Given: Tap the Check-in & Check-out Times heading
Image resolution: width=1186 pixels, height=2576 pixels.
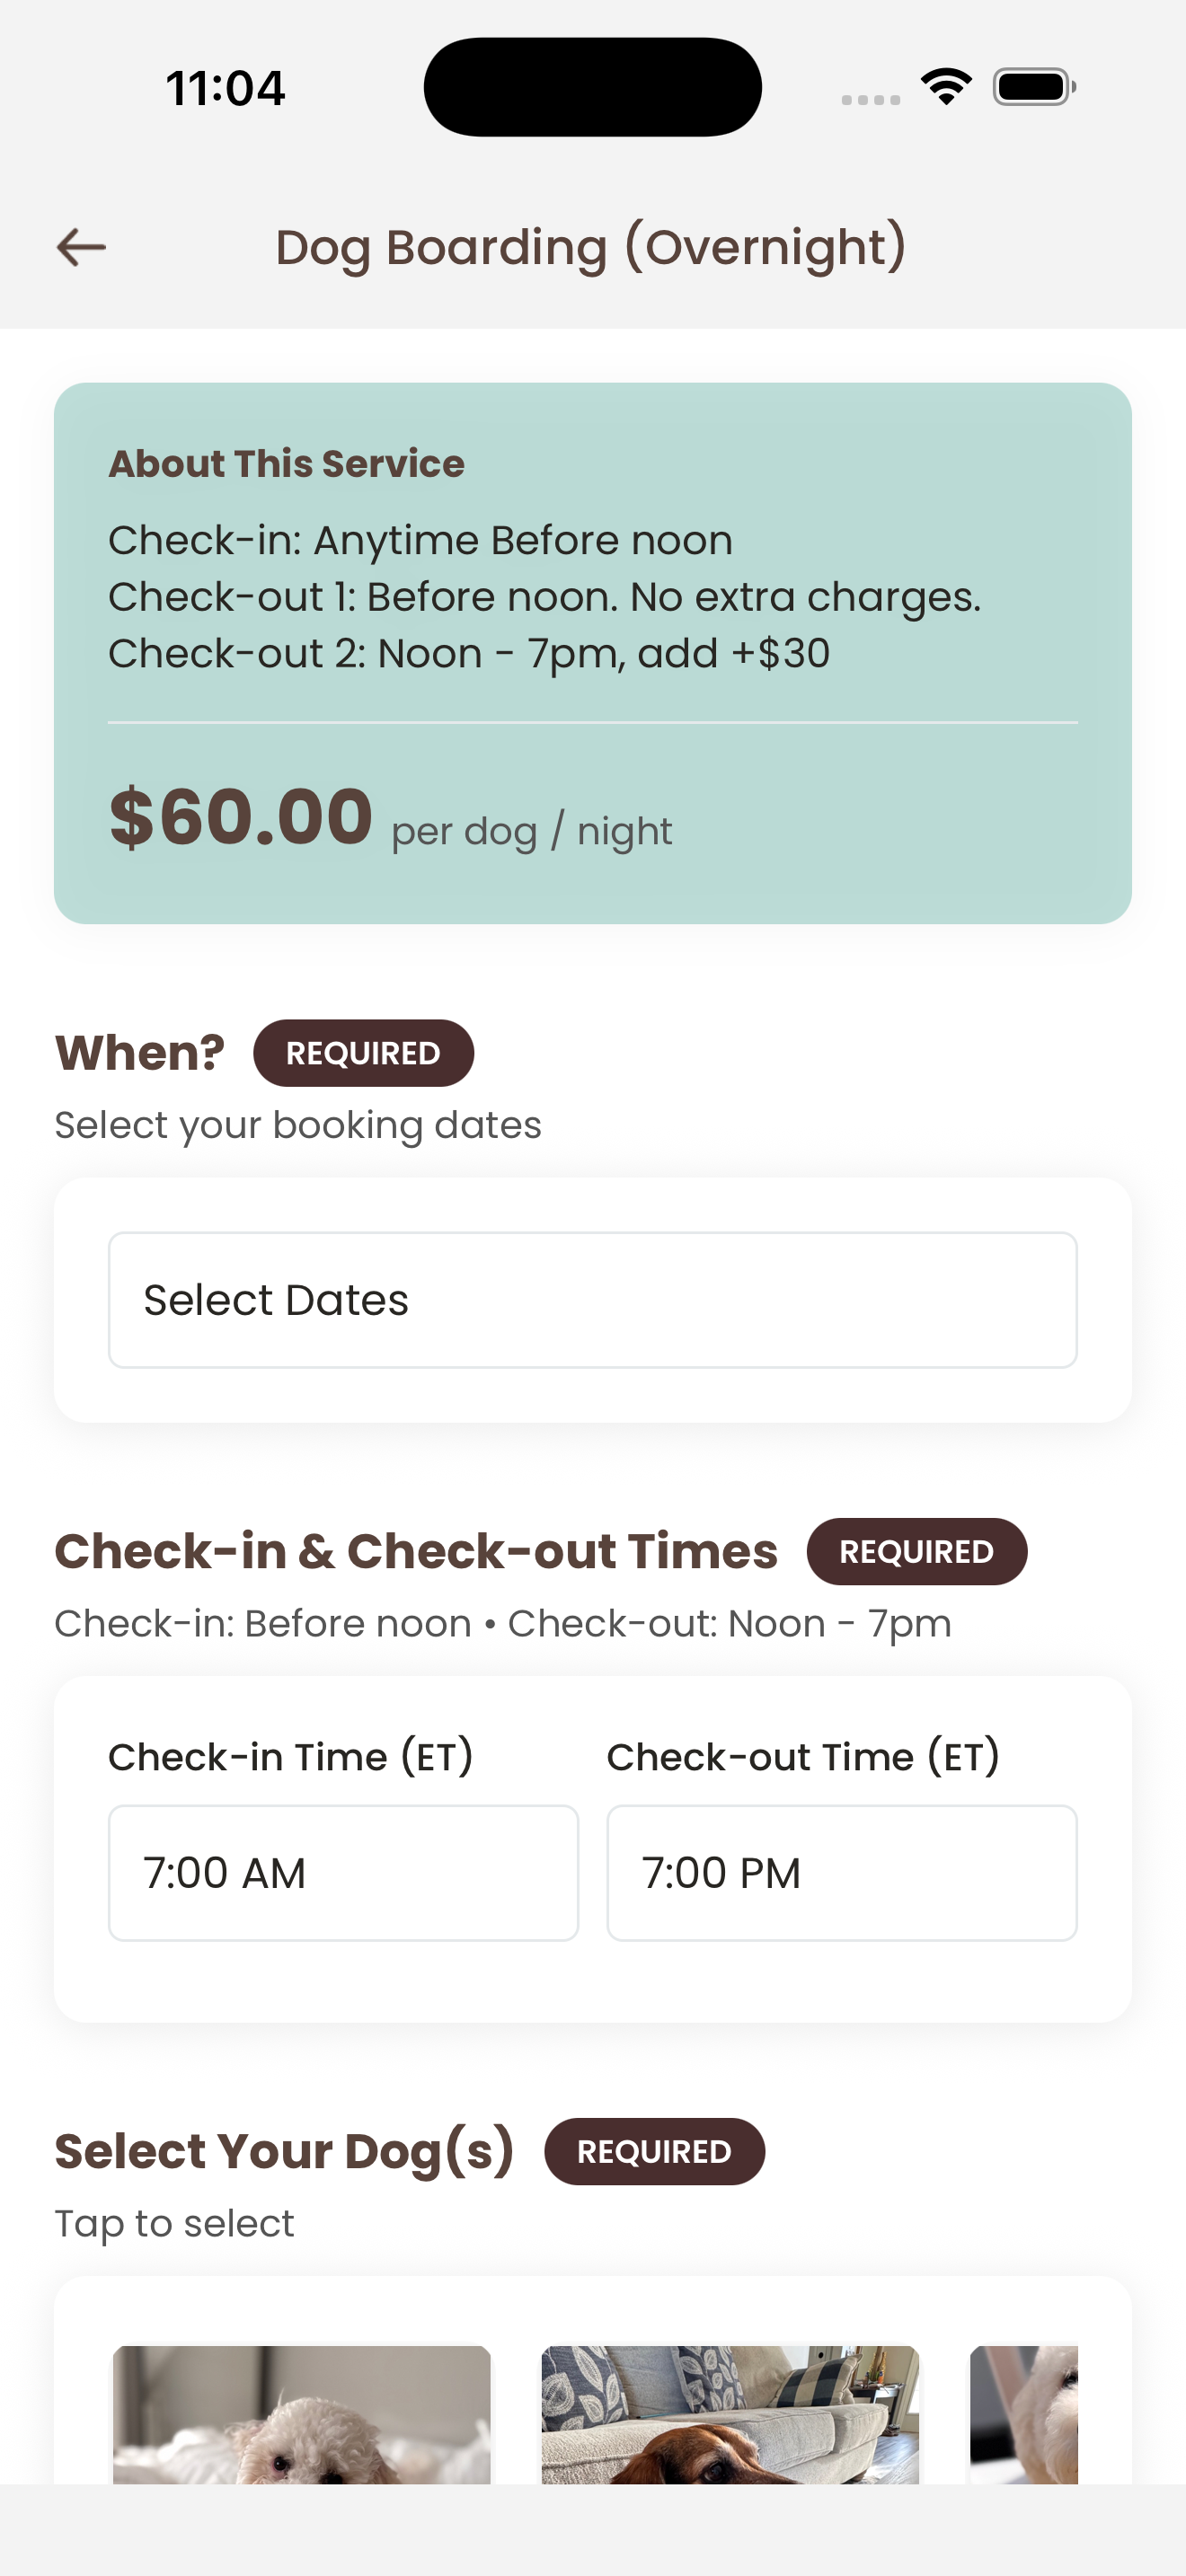Looking at the screenshot, I should [x=415, y=1551].
